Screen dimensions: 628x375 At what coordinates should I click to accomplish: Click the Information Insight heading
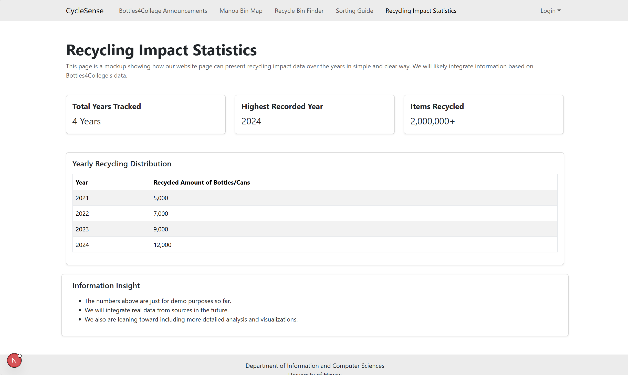coord(106,286)
